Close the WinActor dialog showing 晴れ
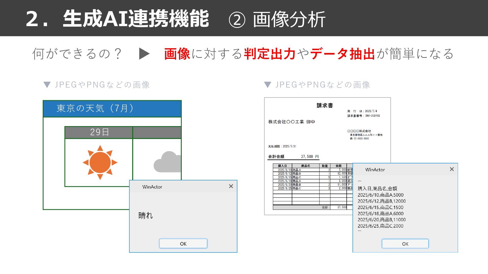 (231, 186)
